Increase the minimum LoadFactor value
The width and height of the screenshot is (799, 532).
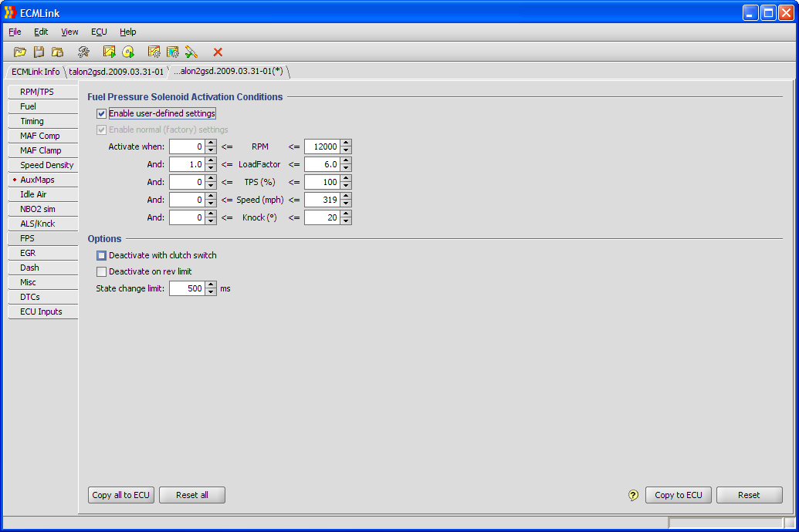[x=211, y=160]
